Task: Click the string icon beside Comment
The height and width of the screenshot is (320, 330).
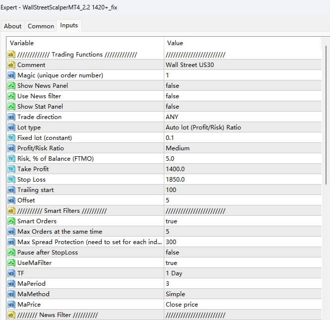Action: point(11,65)
